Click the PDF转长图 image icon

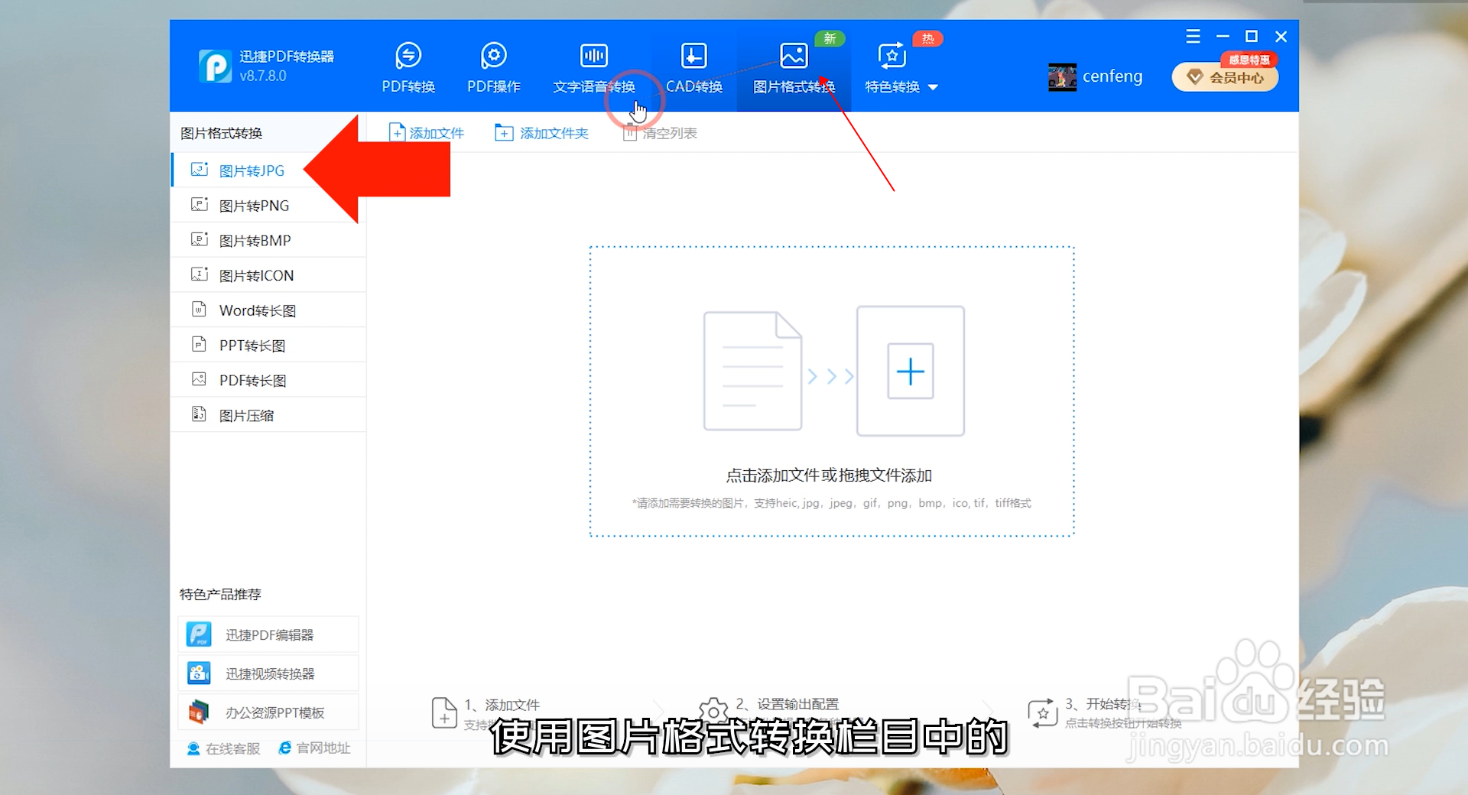(x=199, y=378)
